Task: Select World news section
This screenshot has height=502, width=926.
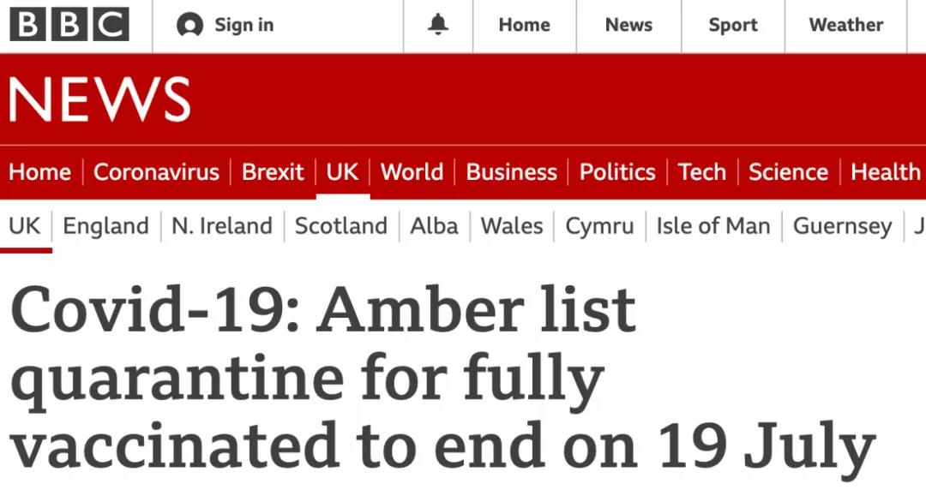Action: (x=412, y=172)
